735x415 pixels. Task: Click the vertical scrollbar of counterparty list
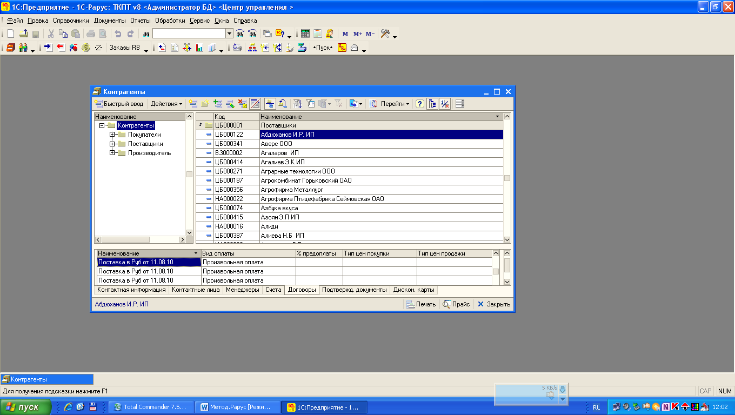(x=507, y=178)
